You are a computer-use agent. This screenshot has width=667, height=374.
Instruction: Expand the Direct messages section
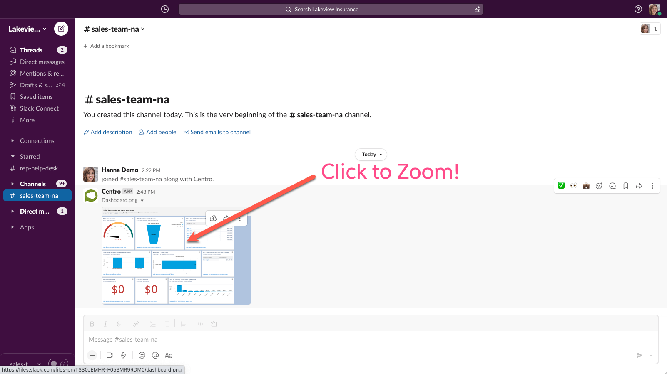click(x=12, y=211)
